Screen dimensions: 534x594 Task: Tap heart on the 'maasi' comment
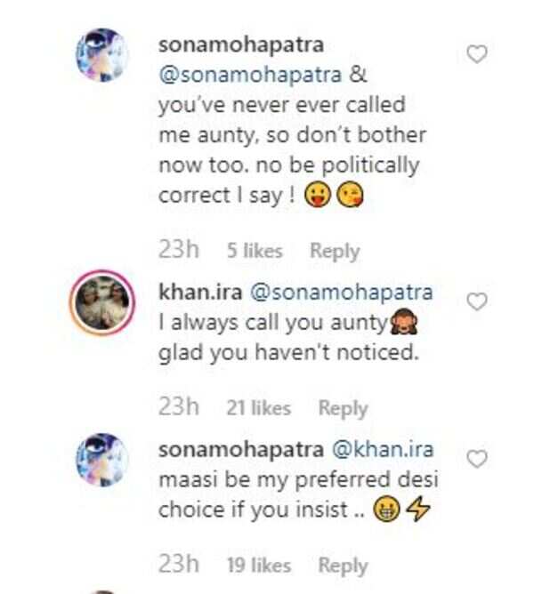[477, 460]
